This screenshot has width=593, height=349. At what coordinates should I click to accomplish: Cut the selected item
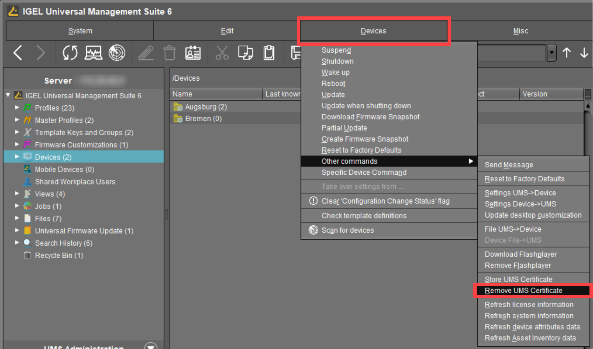222,53
